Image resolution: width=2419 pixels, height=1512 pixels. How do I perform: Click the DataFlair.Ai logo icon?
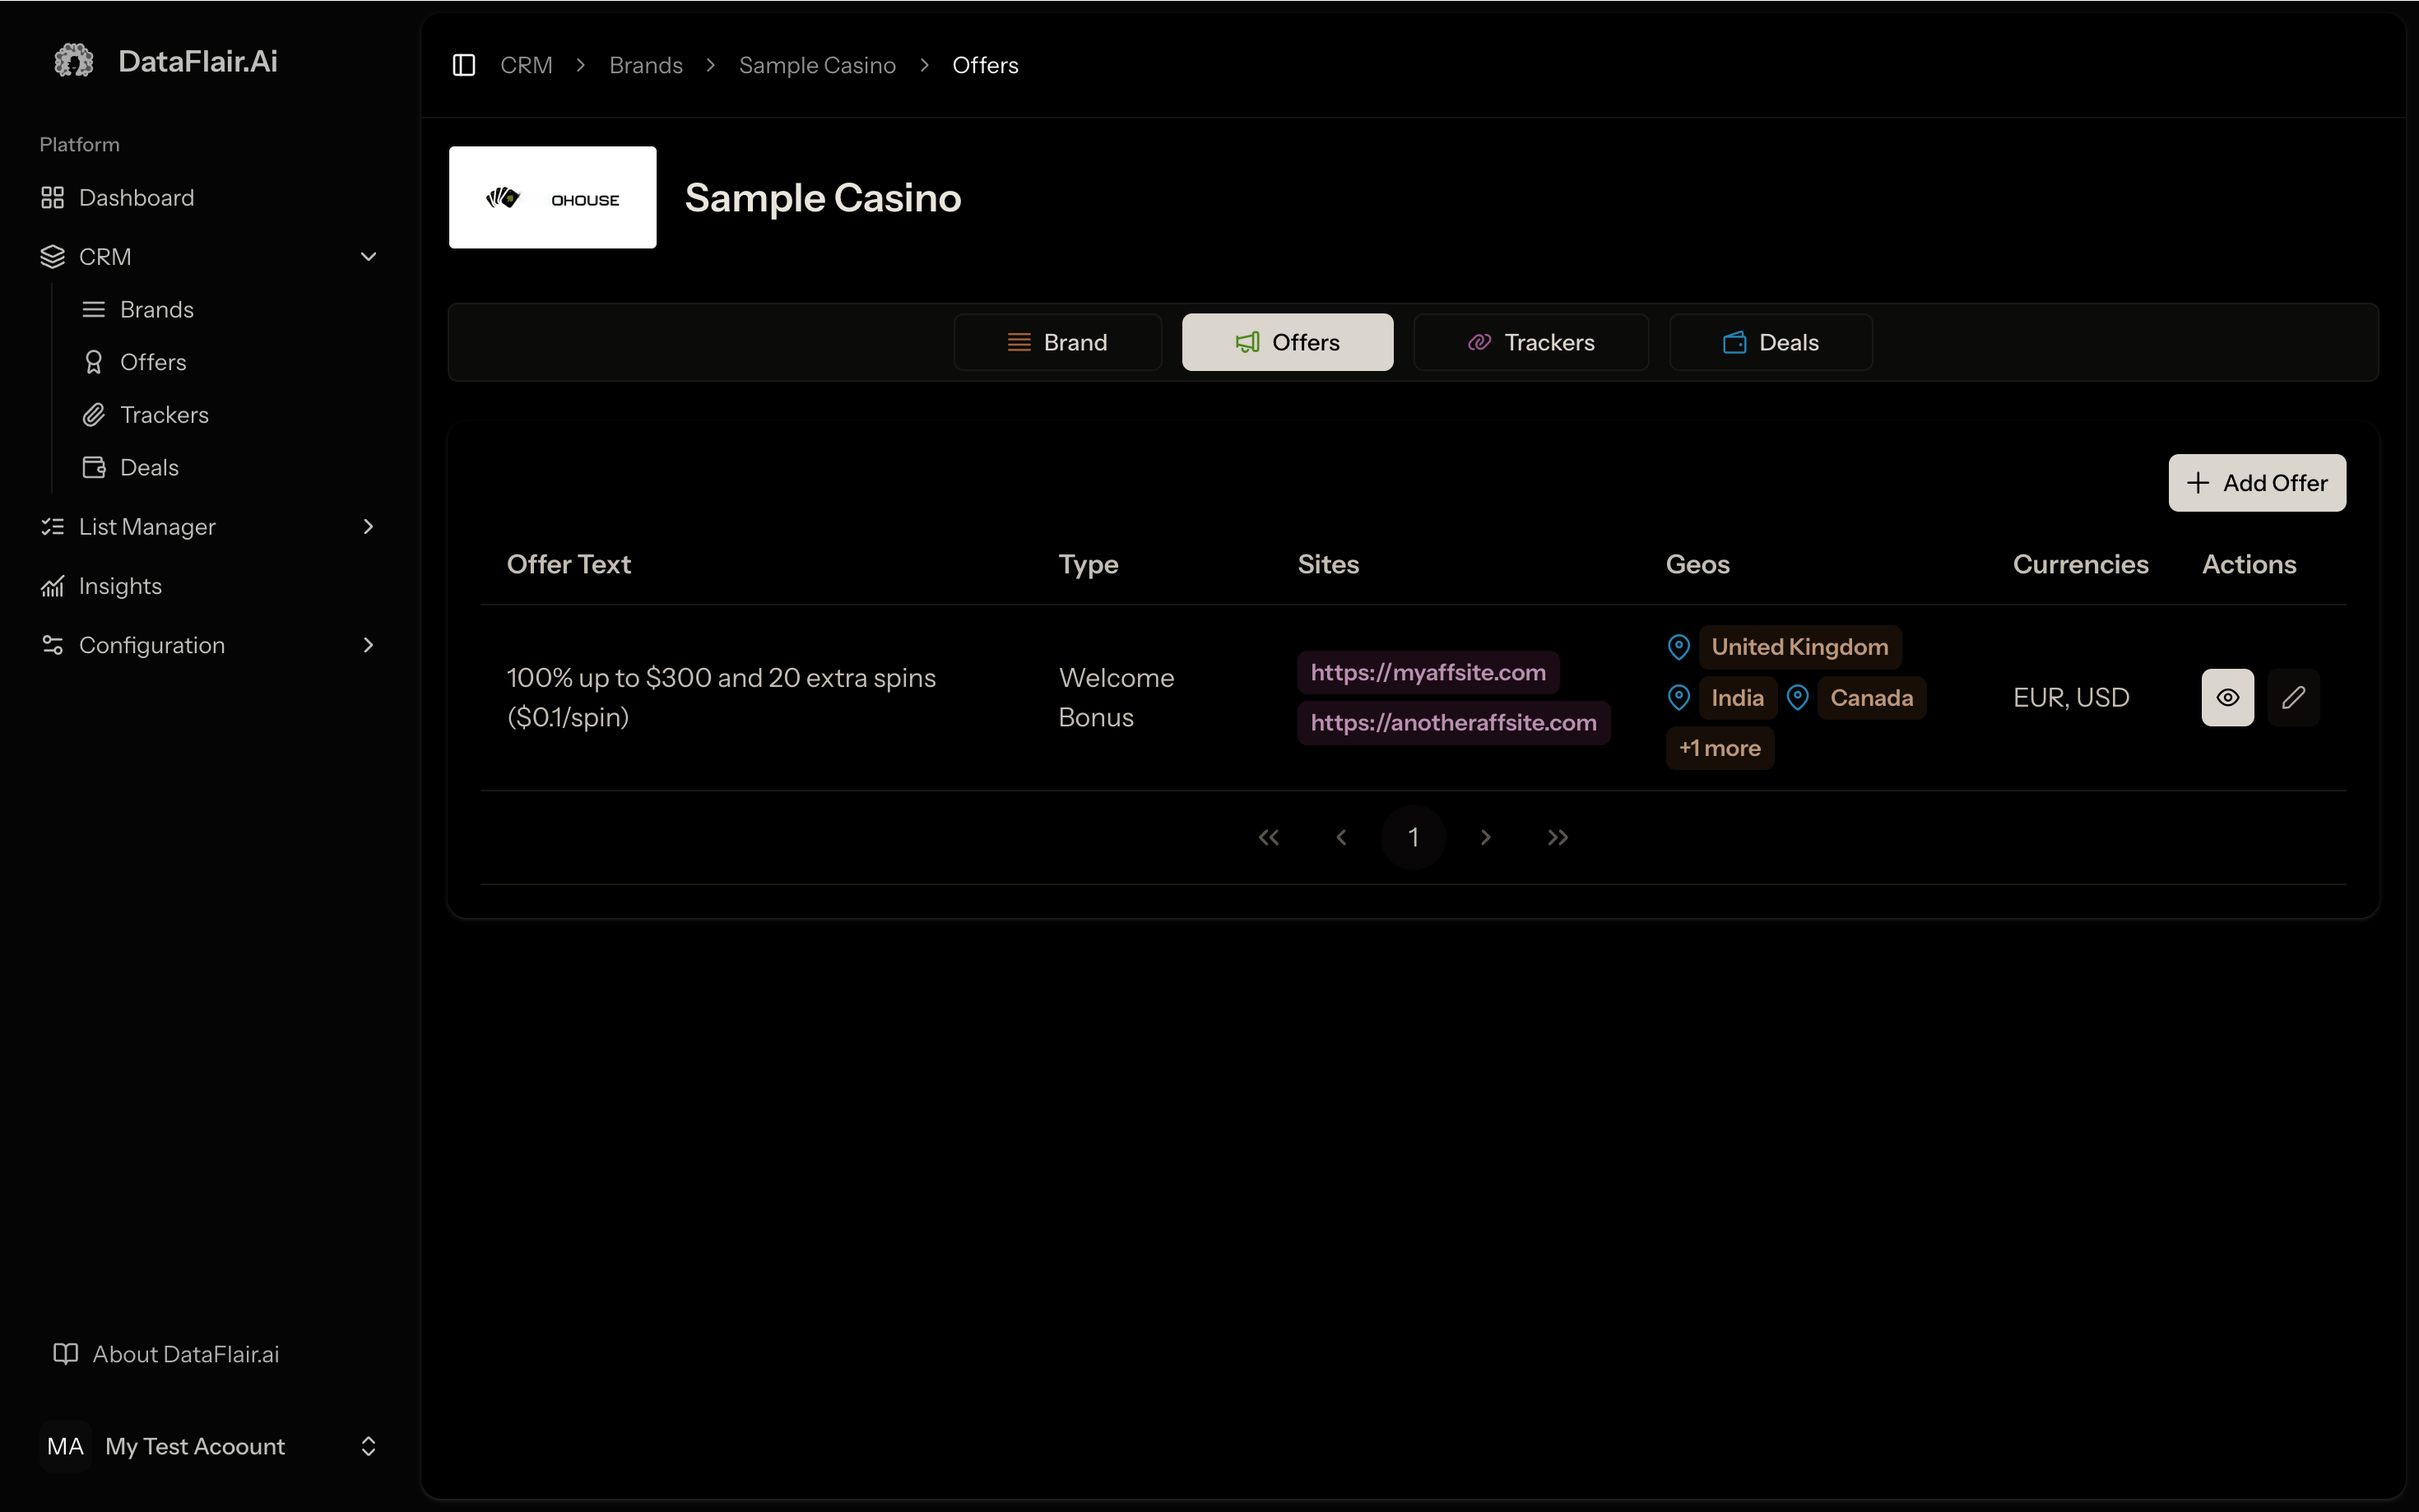tap(73, 61)
